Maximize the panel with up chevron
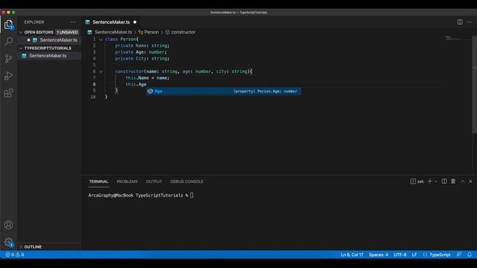This screenshot has width=477, height=268. tap(462, 182)
